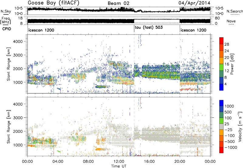Viewport: 243px width, 168px height.
Task: Click the "08:00" time tick label
Action: (88, 162)
